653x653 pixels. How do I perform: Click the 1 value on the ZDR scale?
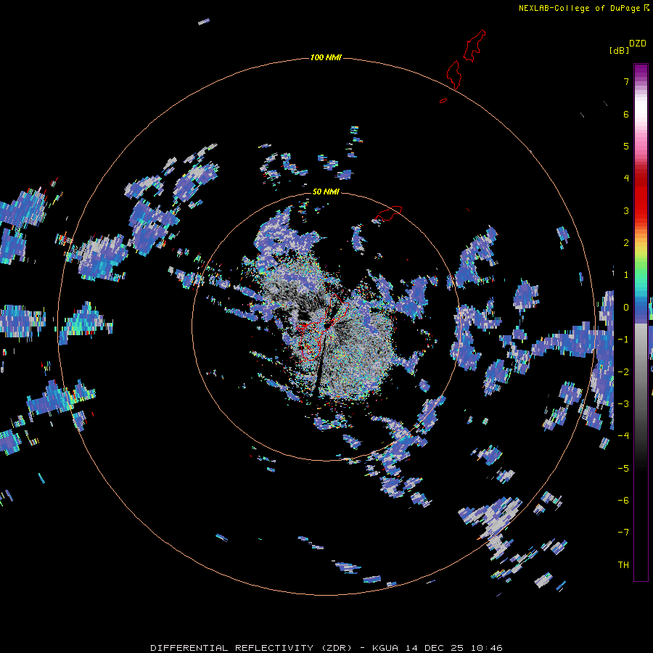626,275
